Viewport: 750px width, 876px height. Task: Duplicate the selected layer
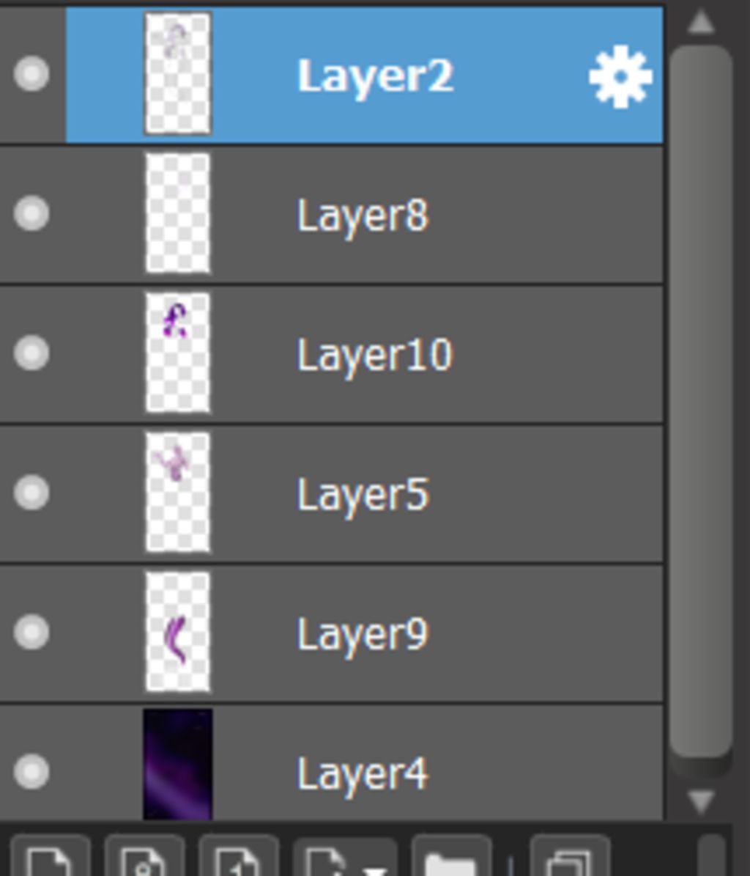[x=569, y=856]
